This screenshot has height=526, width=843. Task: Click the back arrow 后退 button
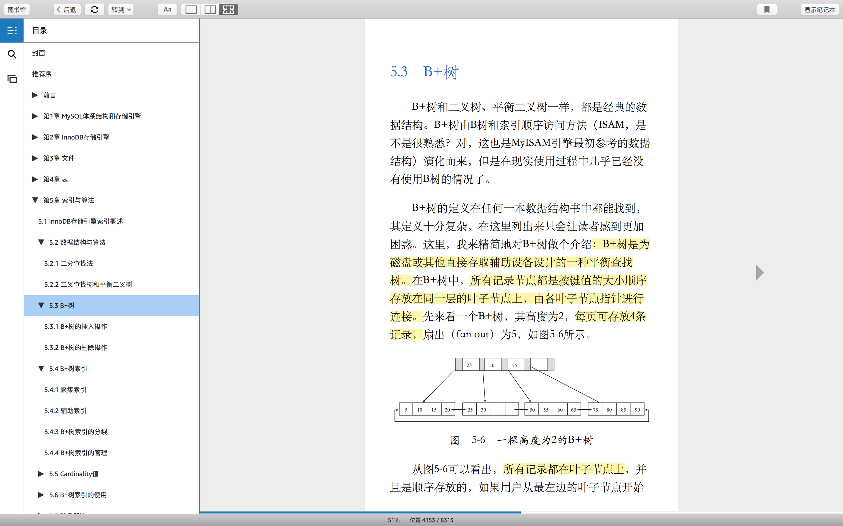coord(67,9)
